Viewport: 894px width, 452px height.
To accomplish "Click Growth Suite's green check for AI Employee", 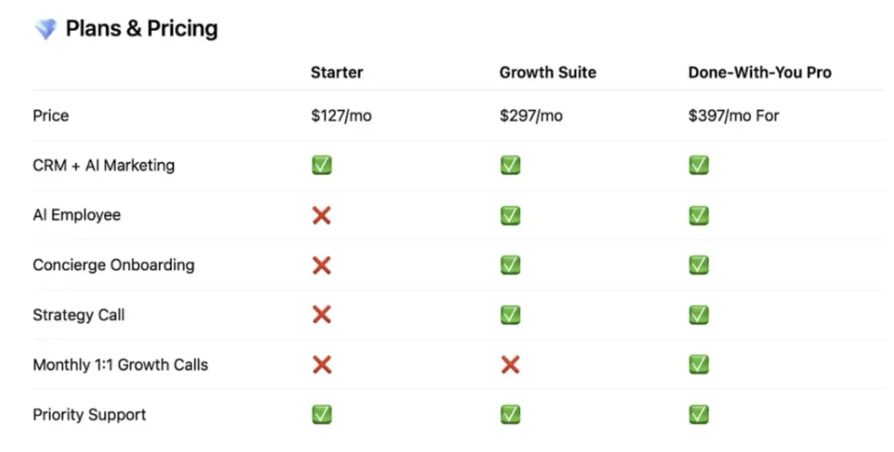I will click(x=510, y=215).
